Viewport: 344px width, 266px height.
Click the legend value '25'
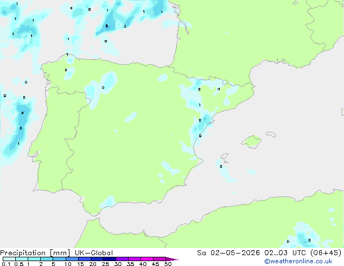(x=105, y=264)
